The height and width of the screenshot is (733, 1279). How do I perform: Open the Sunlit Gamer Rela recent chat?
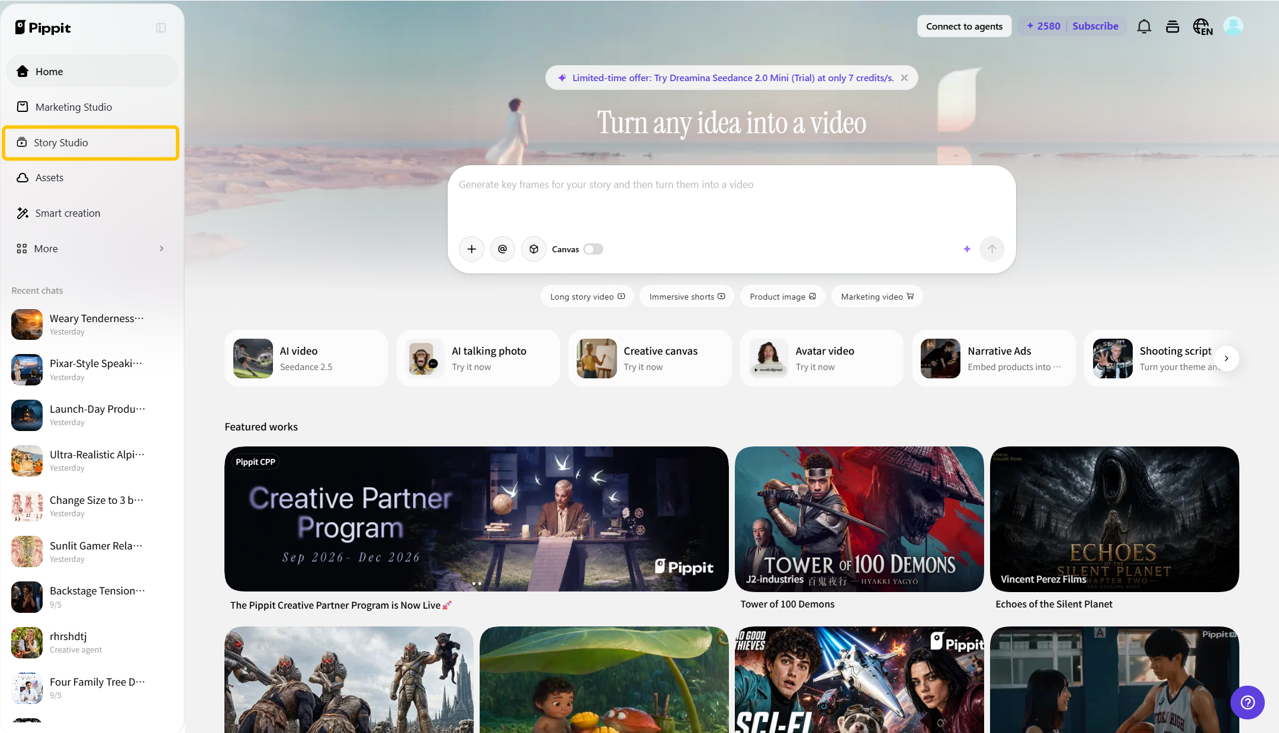click(x=92, y=552)
